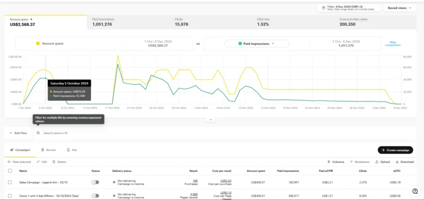Viewport: 424px width, 200px height.
Task: Click the 5 October data point on chart
Action: [x=45, y=70]
